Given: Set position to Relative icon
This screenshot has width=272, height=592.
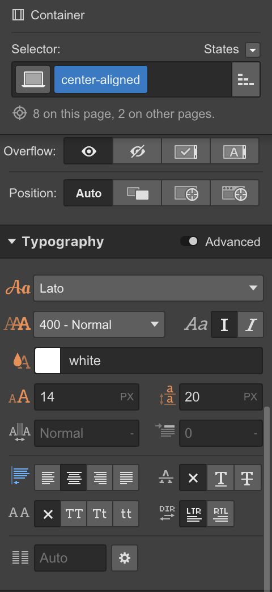Looking at the screenshot, I should tap(137, 193).
